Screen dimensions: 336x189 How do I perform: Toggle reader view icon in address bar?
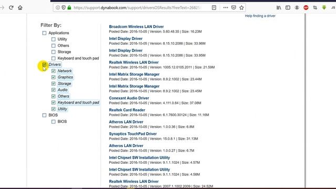tap(214, 7)
